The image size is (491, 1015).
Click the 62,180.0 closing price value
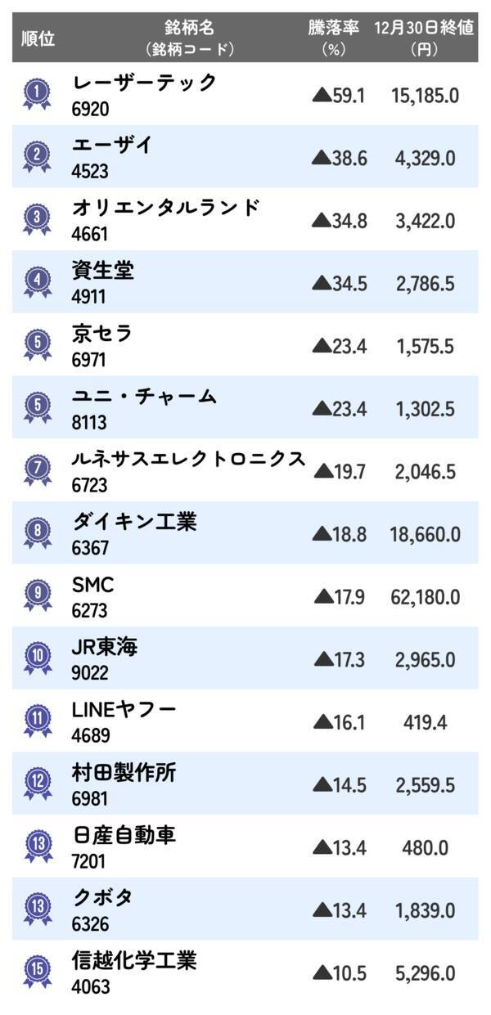click(425, 598)
